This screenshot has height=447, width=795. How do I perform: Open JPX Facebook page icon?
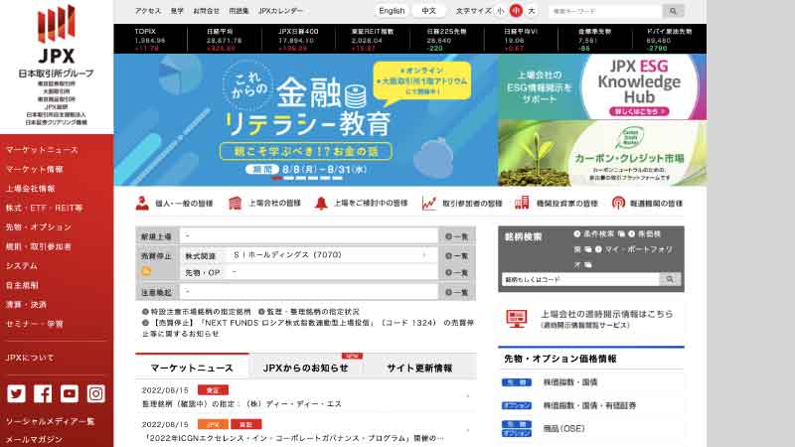coord(43,393)
